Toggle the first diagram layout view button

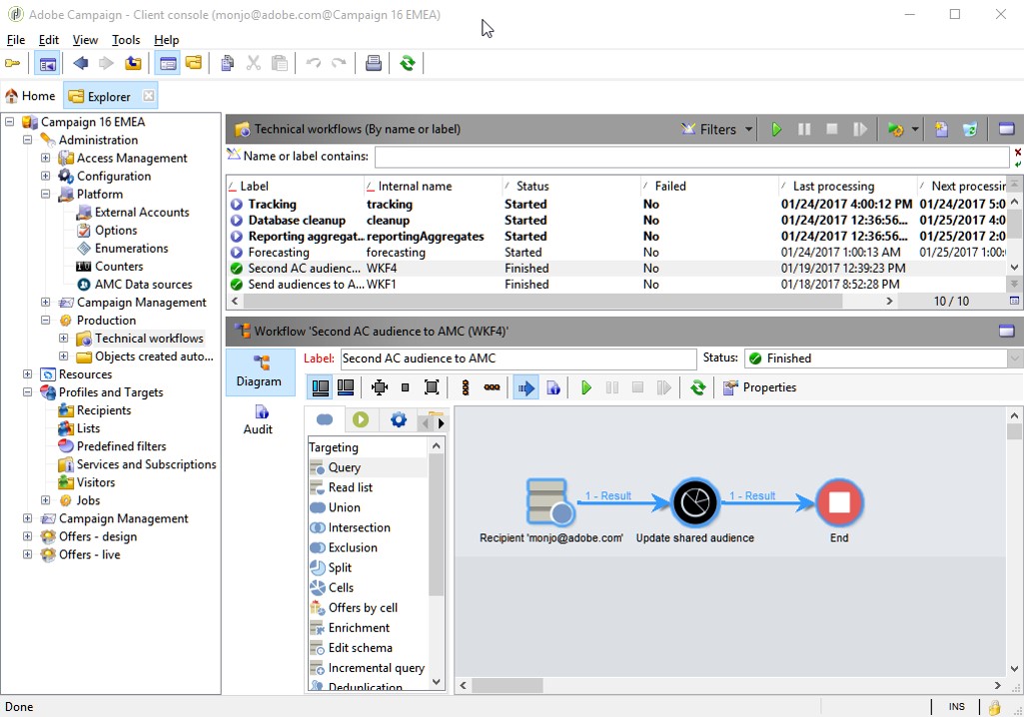320,387
